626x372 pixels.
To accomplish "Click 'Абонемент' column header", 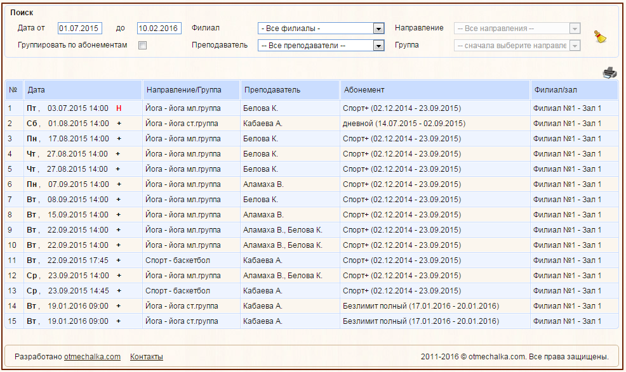I will coord(435,90).
